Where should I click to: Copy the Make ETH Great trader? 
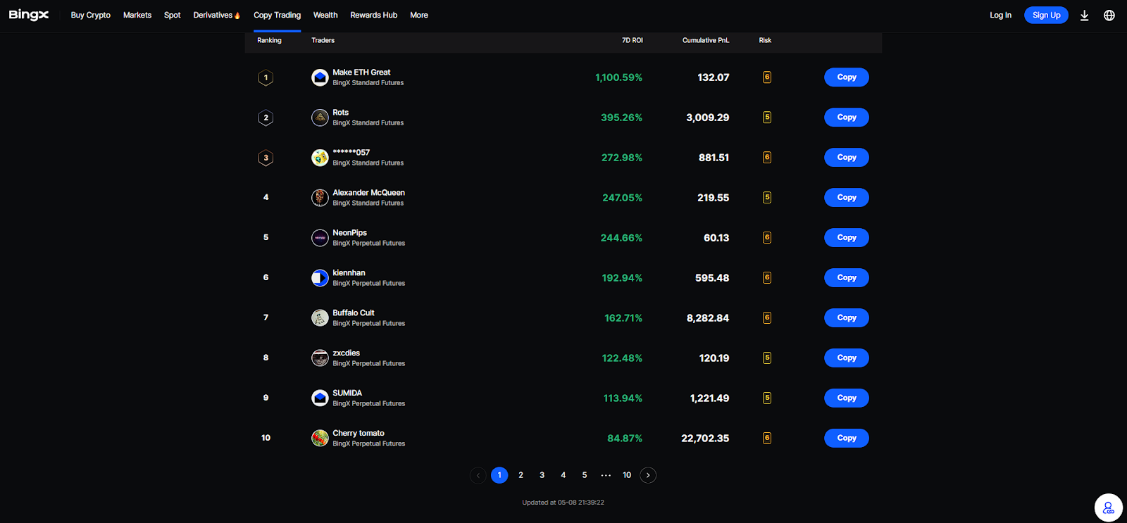coord(847,77)
